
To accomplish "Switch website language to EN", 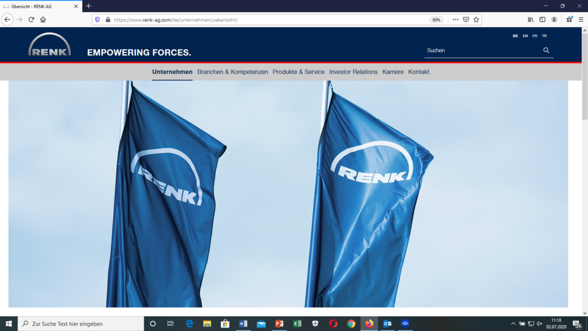I will point(525,36).
